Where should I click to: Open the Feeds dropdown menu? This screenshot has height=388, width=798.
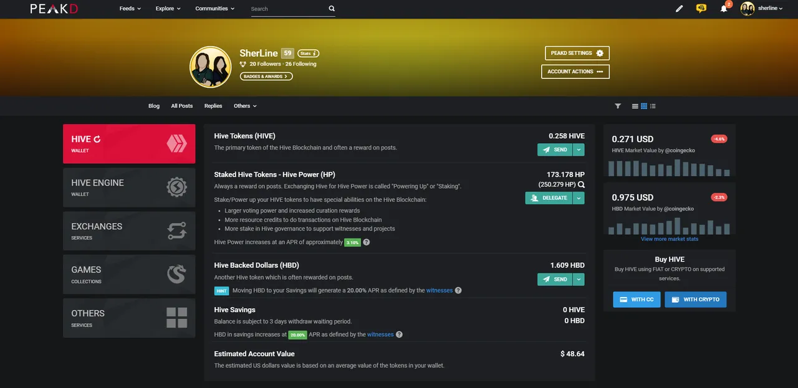[x=130, y=9]
